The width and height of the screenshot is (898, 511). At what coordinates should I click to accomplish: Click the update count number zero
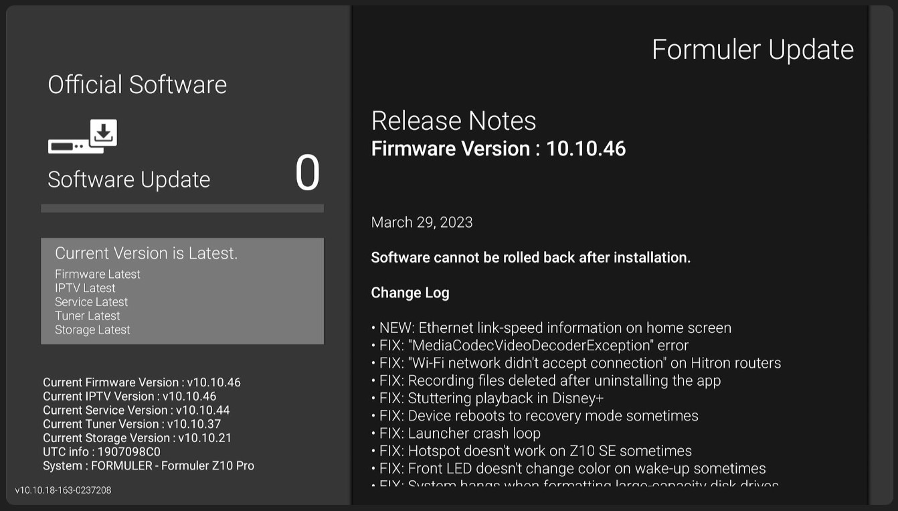coord(307,173)
